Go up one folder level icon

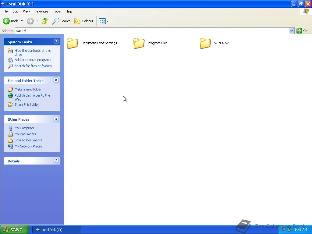click(44, 21)
